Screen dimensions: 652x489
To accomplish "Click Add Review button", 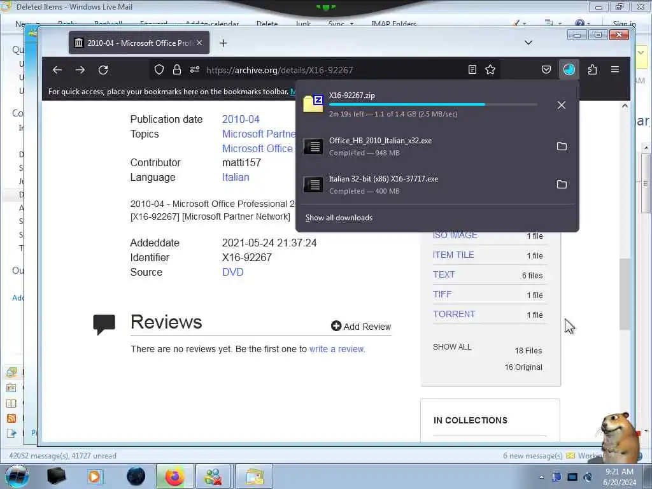I will pyautogui.click(x=361, y=327).
